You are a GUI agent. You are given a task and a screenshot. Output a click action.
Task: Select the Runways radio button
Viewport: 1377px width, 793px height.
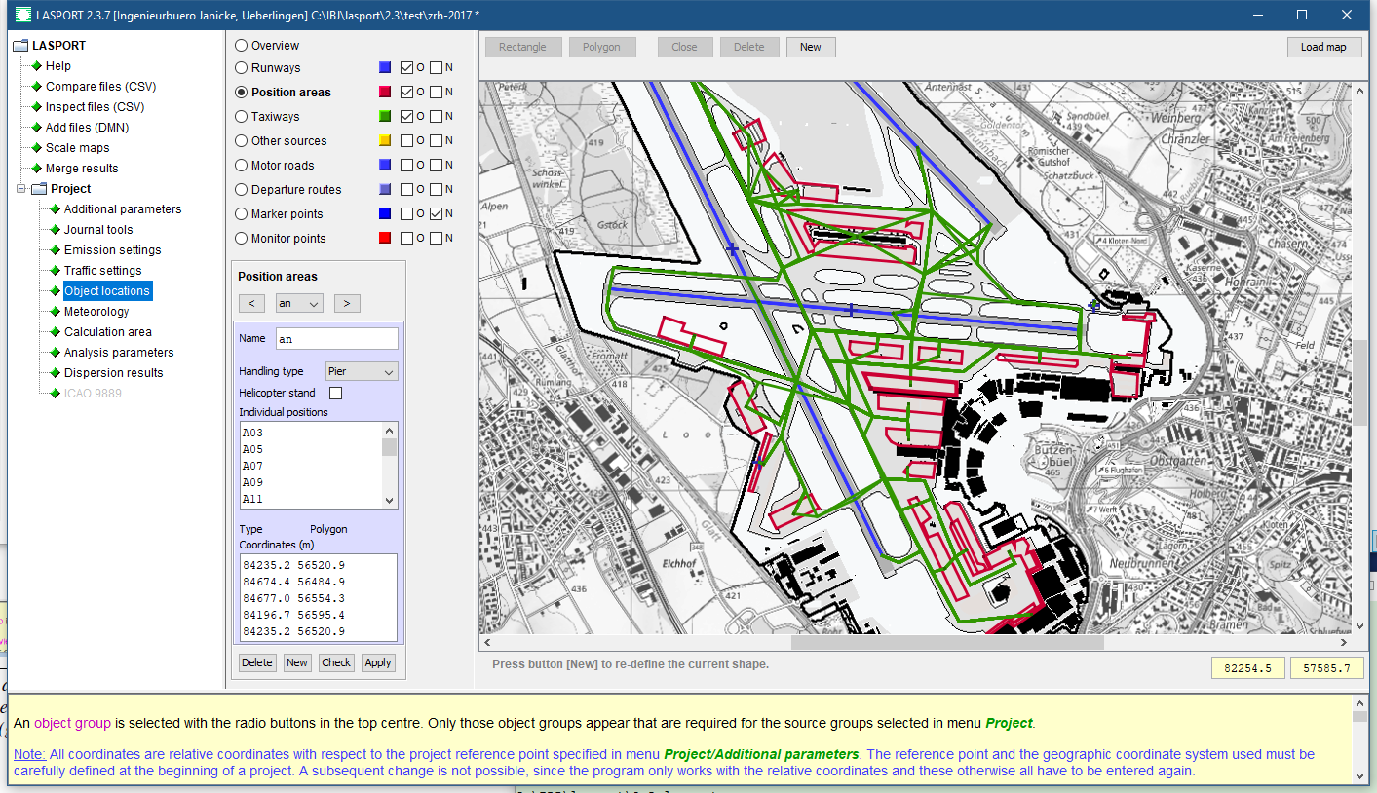(241, 68)
